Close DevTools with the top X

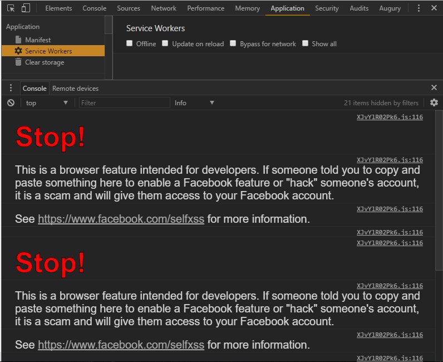click(434, 8)
